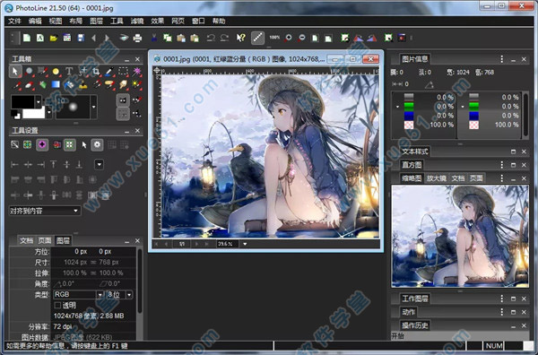Select the eraser tool in toolbox
The height and width of the screenshot is (355, 538).
point(29,84)
